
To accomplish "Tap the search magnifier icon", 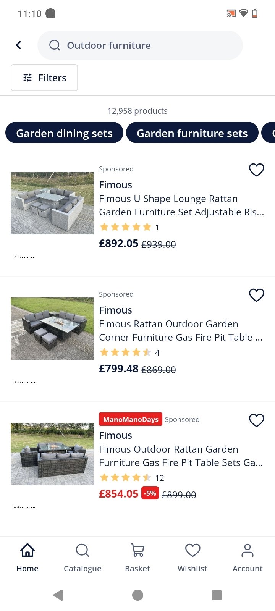I will 55,45.
